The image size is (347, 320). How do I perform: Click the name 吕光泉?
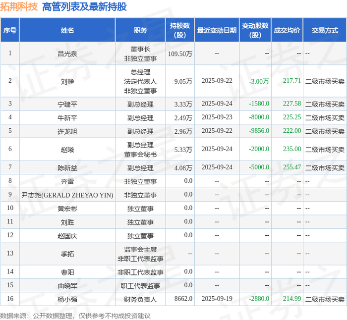point(67,53)
